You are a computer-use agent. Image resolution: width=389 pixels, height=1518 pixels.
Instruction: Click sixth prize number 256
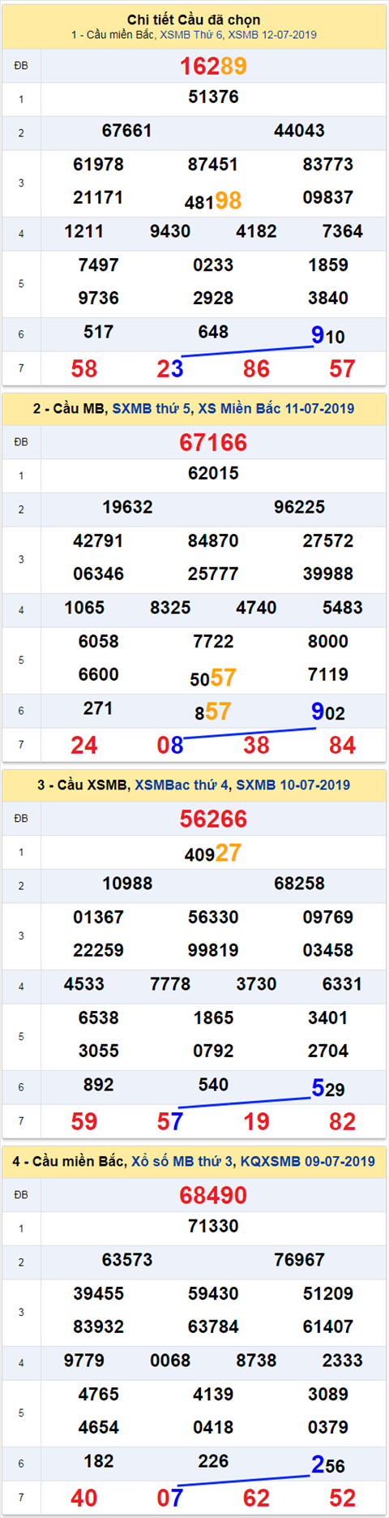point(328,1464)
